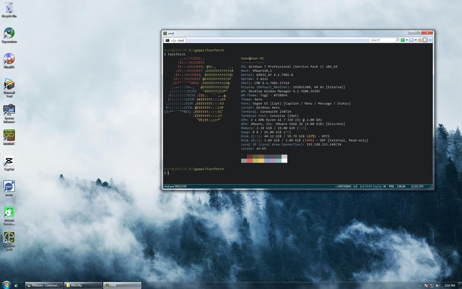Select the Movavi Screen Recorder desktop icon

coord(9,215)
